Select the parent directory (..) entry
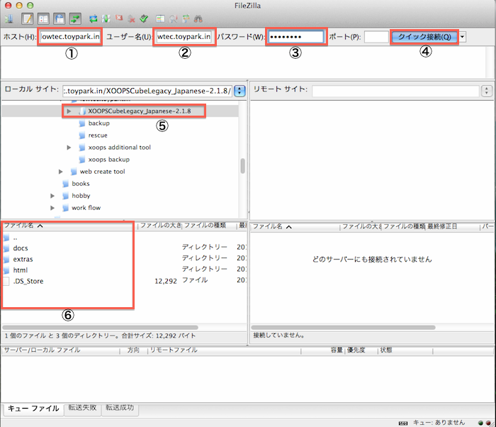Image resolution: width=496 pixels, height=427 pixels. (15, 237)
